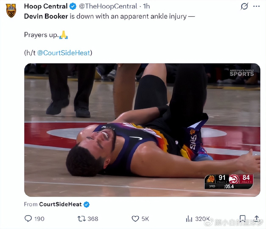Reply to the tweet via comment icon
This screenshot has height=229, width=266.
[x=28, y=218]
